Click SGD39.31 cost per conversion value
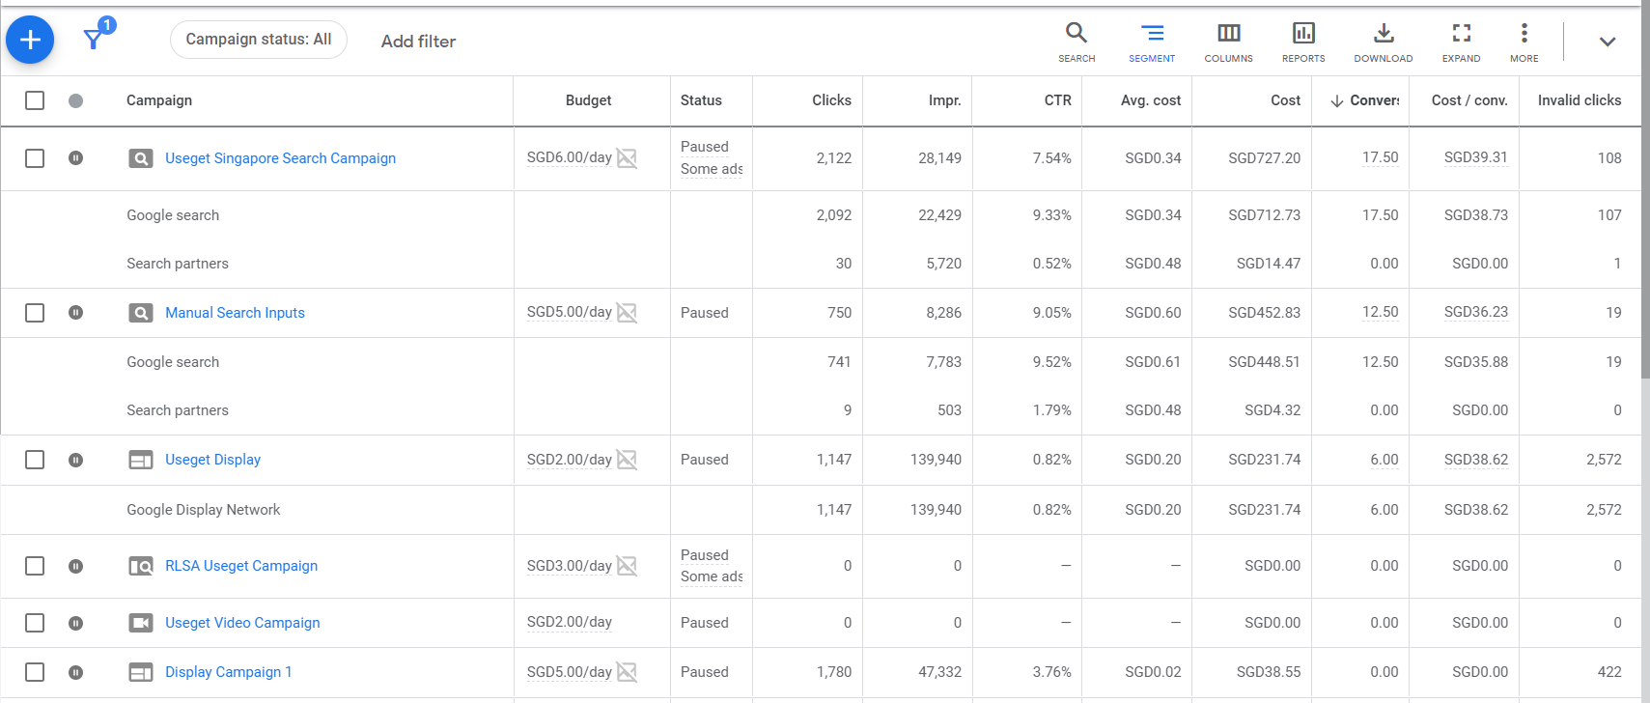This screenshot has width=1650, height=703. (1475, 157)
